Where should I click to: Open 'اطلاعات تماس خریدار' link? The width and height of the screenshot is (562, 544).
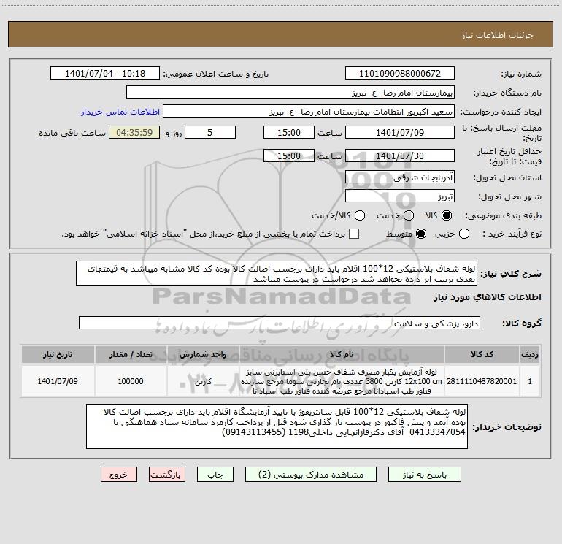point(120,112)
